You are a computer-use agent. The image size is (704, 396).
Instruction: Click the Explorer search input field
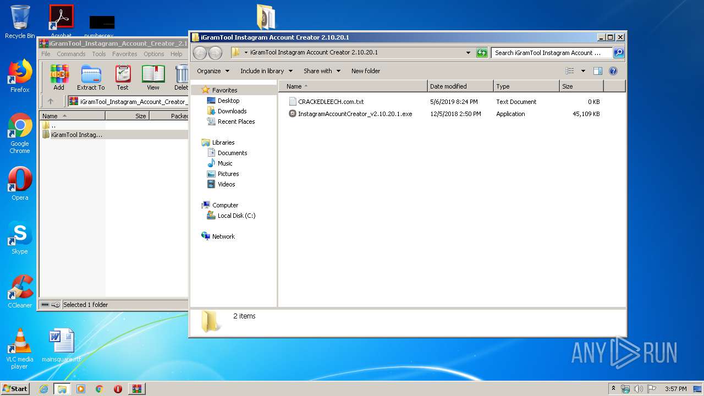[x=551, y=53]
